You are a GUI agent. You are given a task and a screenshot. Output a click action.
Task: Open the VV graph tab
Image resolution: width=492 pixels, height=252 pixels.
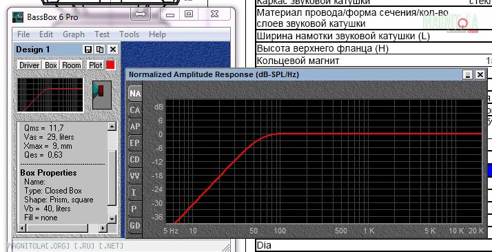135,176
